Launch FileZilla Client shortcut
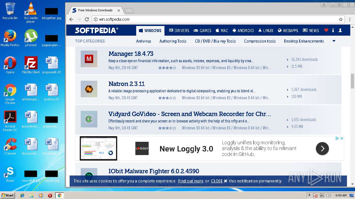This screenshot has height=199, width=355. pos(31,65)
